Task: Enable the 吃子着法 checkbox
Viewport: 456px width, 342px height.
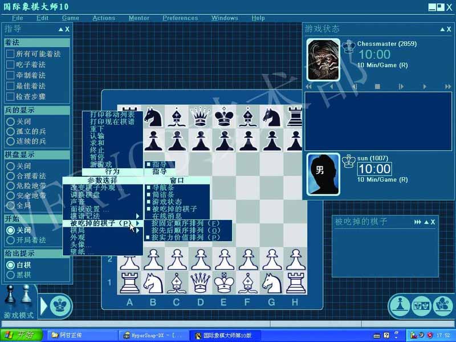Action: [x=10, y=64]
